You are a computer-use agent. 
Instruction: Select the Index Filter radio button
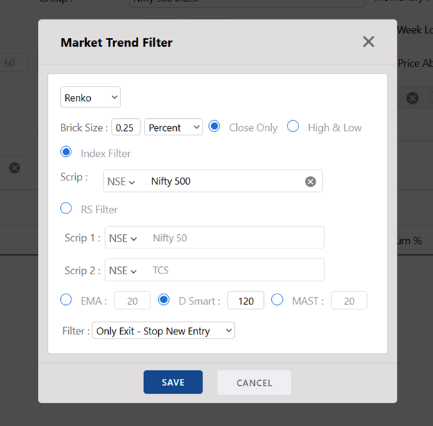point(66,152)
